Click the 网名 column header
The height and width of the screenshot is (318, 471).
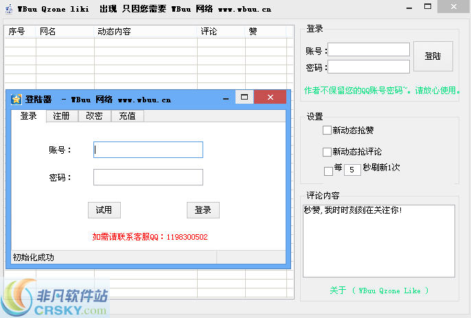click(65, 32)
